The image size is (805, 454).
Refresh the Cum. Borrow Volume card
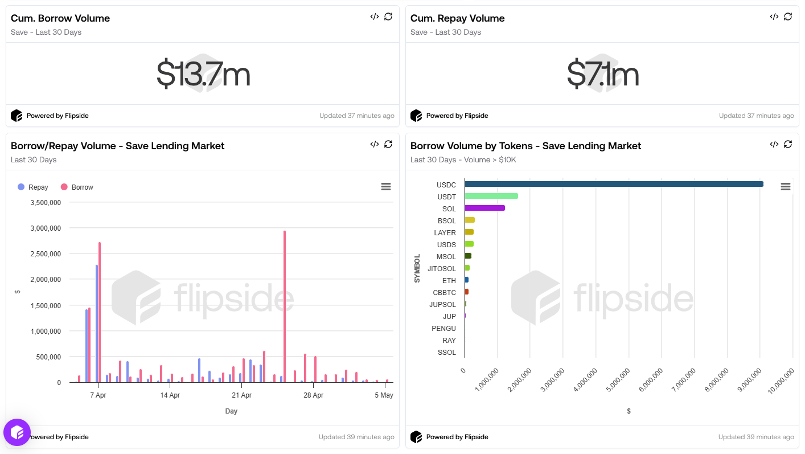388,17
